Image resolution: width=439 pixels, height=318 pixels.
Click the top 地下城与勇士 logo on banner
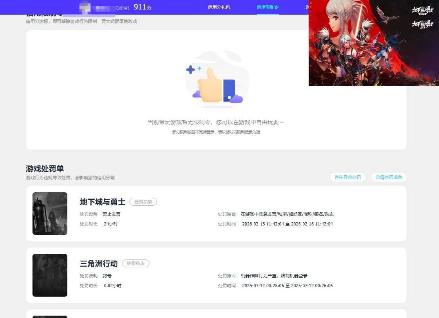tap(422, 10)
